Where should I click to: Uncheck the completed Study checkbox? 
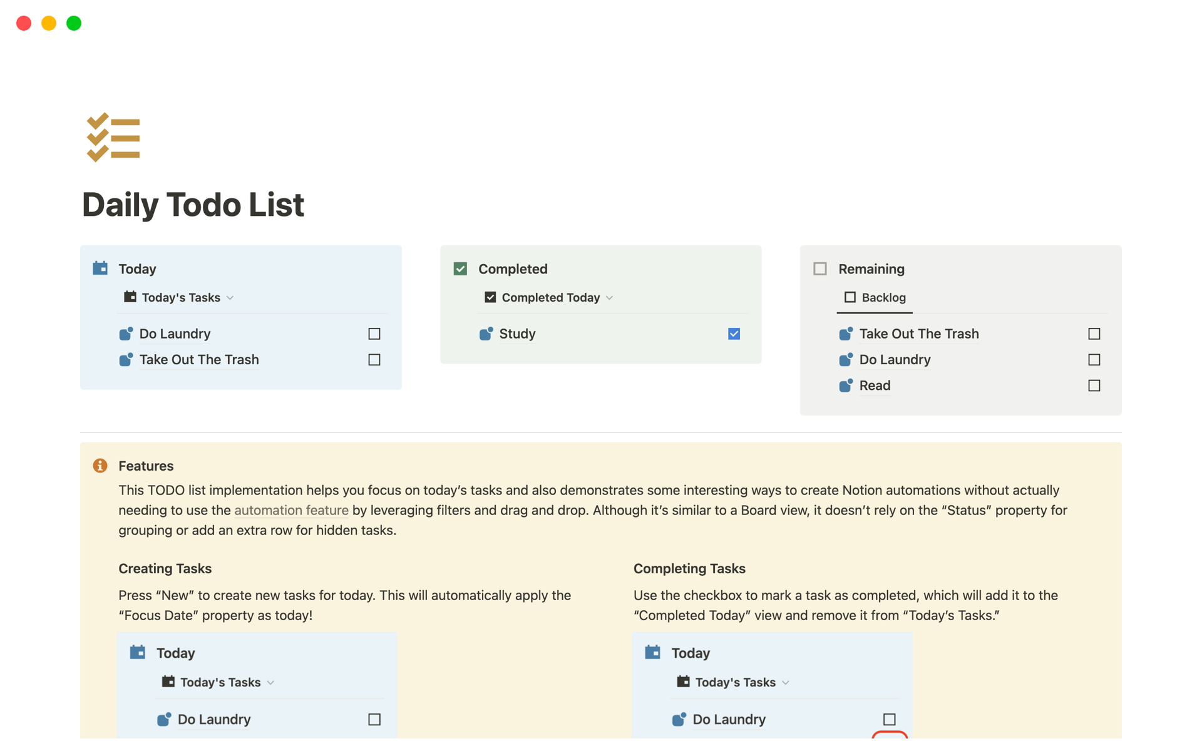click(x=733, y=334)
